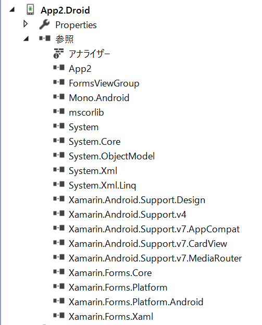This screenshot has width=262, height=325.
Task: Select Xamarin.Android.Support.v7.MediaRouter reference
Action: [155, 258]
